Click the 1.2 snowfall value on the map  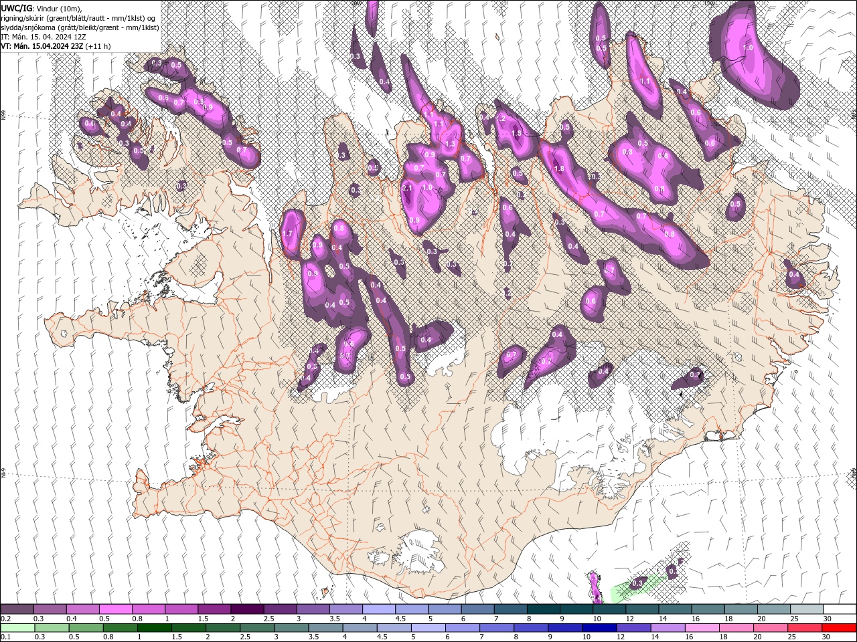point(500,118)
